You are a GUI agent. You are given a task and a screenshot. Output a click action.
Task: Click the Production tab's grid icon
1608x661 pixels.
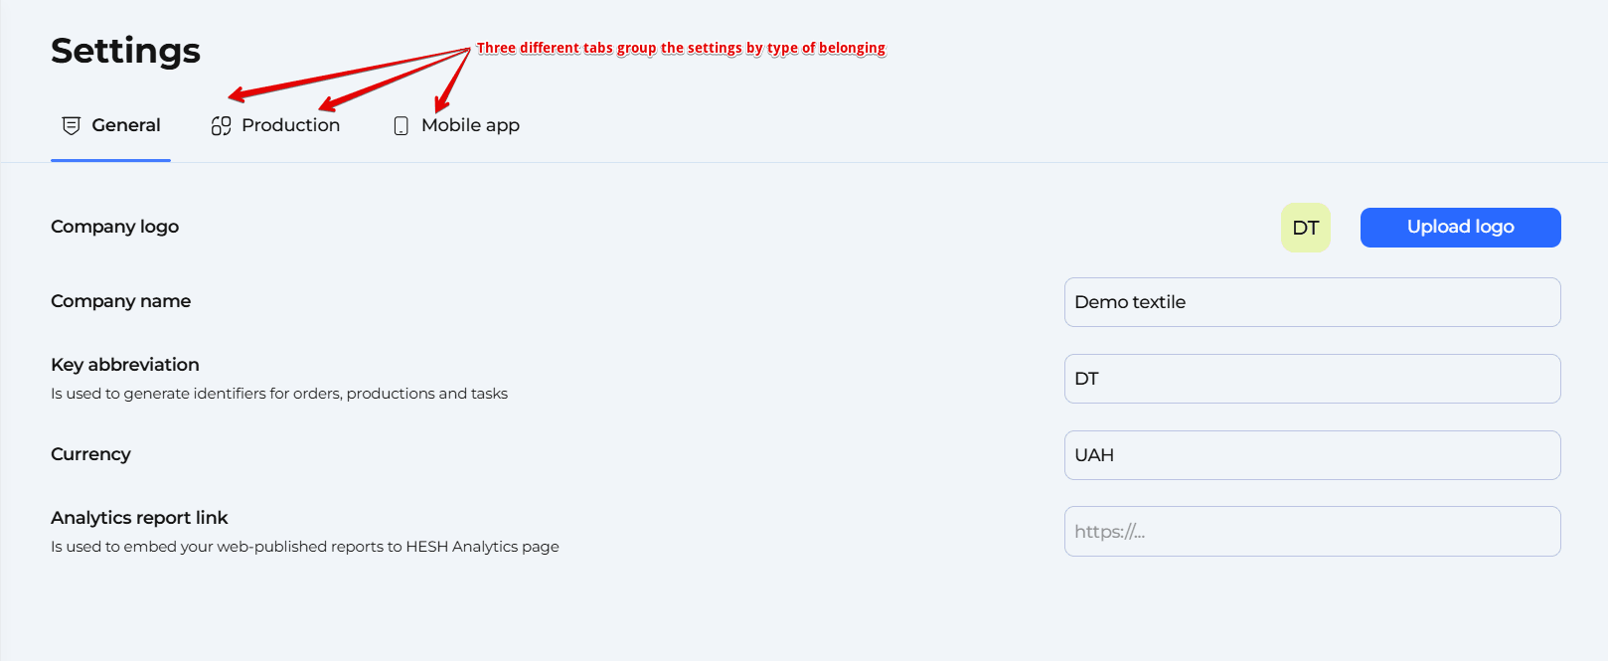[221, 125]
